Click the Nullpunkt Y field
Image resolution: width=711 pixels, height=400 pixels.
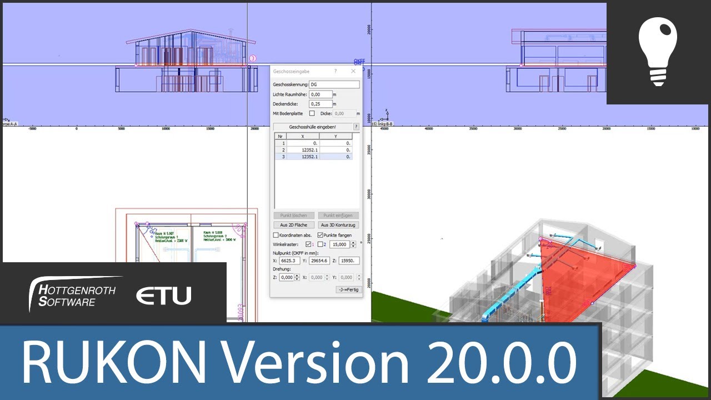[320, 261]
